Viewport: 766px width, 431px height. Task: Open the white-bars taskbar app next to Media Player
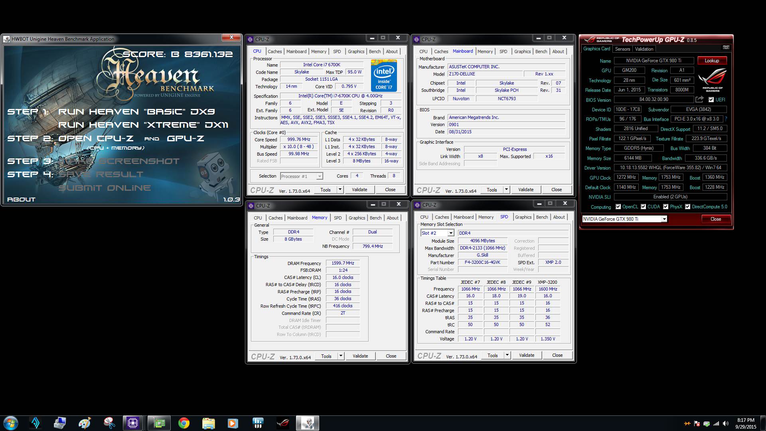click(x=258, y=423)
